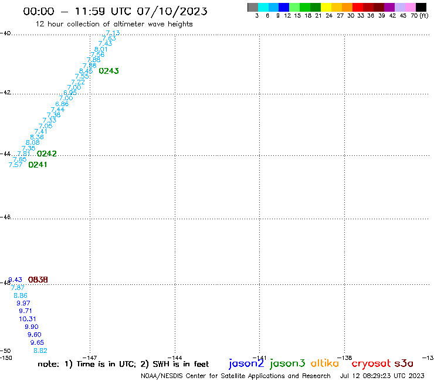This screenshot has width=434, height=381.
Task: Select the bright red legend swatch
Action: tap(358, 7)
